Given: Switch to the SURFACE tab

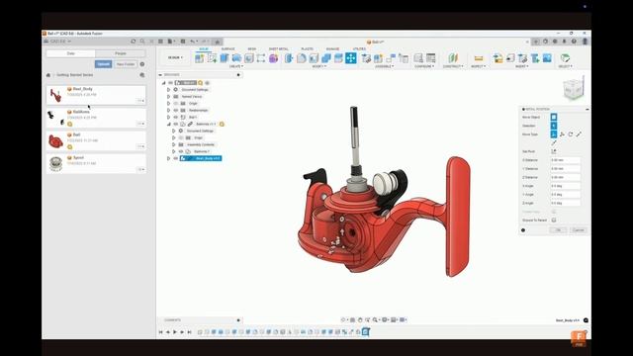Looking at the screenshot, I should point(227,48).
